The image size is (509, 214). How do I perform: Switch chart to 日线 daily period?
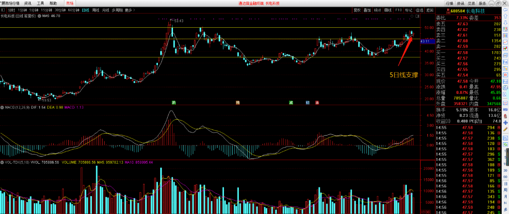point(85,9)
